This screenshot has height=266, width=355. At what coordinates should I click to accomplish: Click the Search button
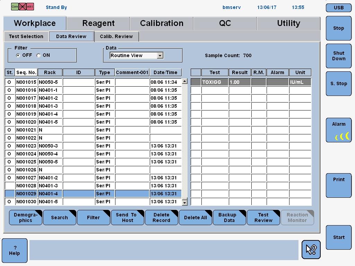pos(60,218)
